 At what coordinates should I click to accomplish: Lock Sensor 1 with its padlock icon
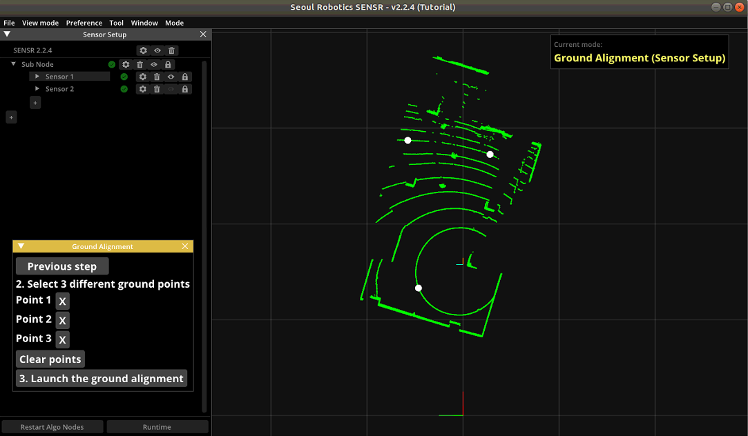[184, 77]
